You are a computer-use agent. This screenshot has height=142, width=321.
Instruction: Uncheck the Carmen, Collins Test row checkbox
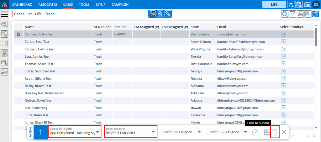click(x=18, y=34)
